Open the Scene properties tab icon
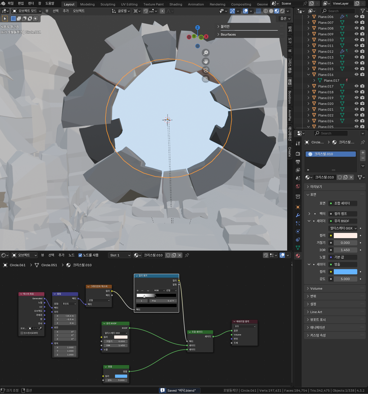 tap(298, 178)
